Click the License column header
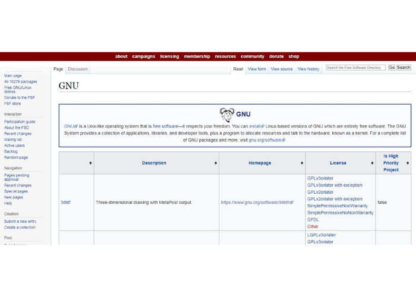 coord(338,163)
